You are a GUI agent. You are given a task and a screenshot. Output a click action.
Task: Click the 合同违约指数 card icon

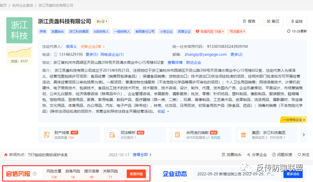pyautogui.click(x=178, y=135)
